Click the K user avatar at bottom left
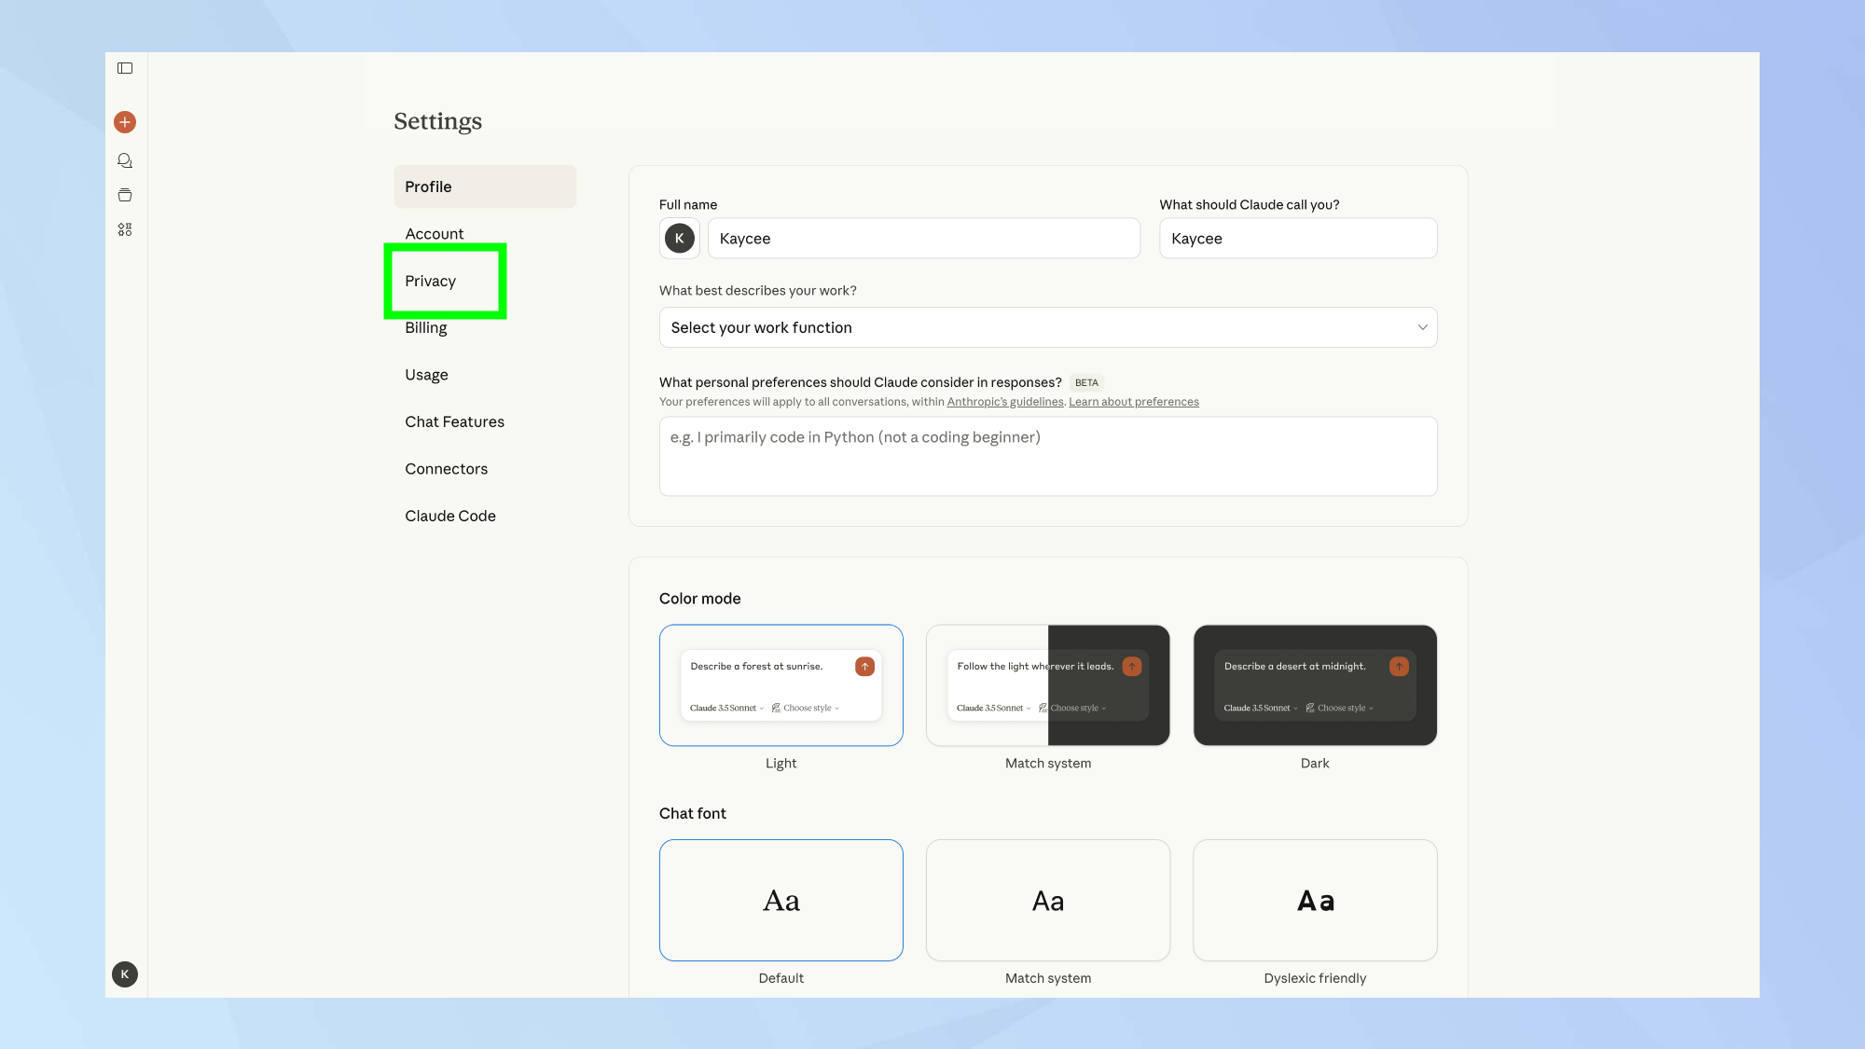Screen dimensions: 1865x1049 tap(125, 974)
